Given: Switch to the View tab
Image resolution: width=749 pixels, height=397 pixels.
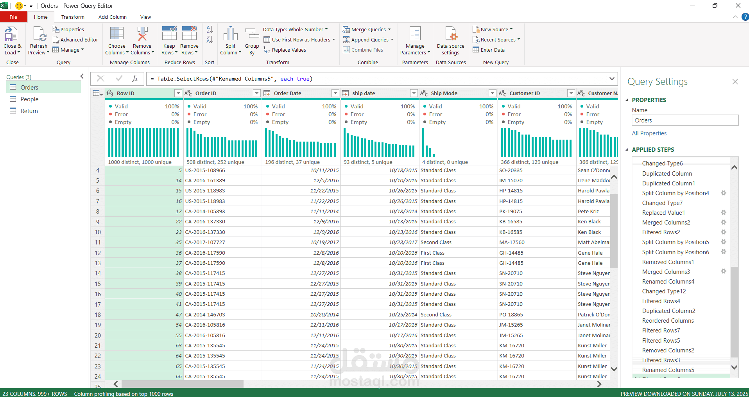Looking at the screenshot, I should [145, 17].
